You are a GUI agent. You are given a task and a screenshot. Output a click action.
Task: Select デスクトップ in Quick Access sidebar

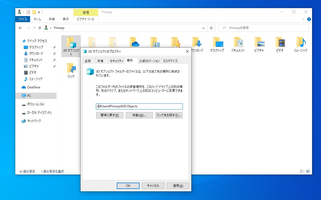tap(36, 47)
